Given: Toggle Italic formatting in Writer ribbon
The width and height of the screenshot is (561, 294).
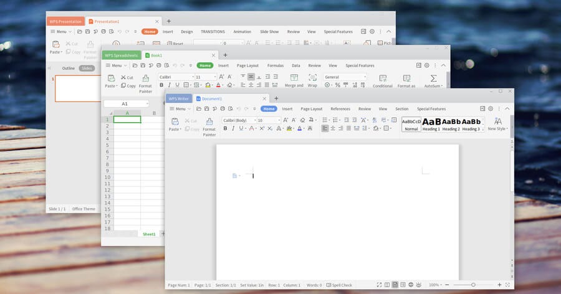Looking at the screenshot, I should point(234,128).
